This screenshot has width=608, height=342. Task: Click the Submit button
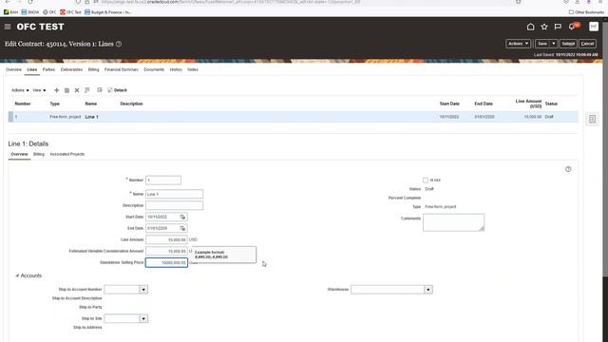(568, 44)
